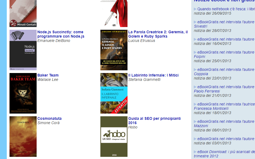The height and width of the screenshot is (159, 255).
Task: Click the date text 'notizia del 26/09/2015'
Action: click(212, 14)
